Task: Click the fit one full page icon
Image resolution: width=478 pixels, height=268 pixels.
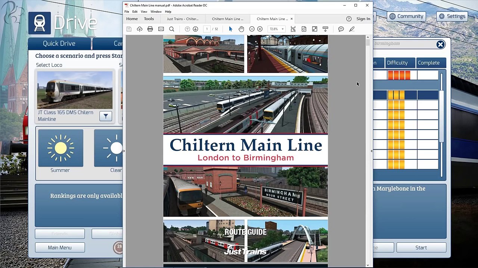Action: pos(304,29)
